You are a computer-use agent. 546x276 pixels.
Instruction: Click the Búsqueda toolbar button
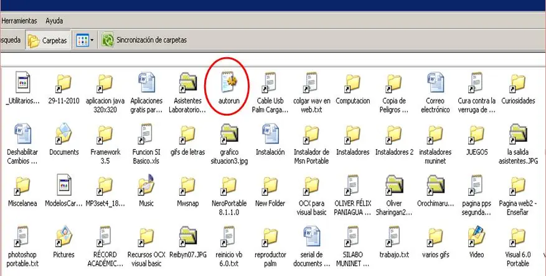tap(11, 40)
